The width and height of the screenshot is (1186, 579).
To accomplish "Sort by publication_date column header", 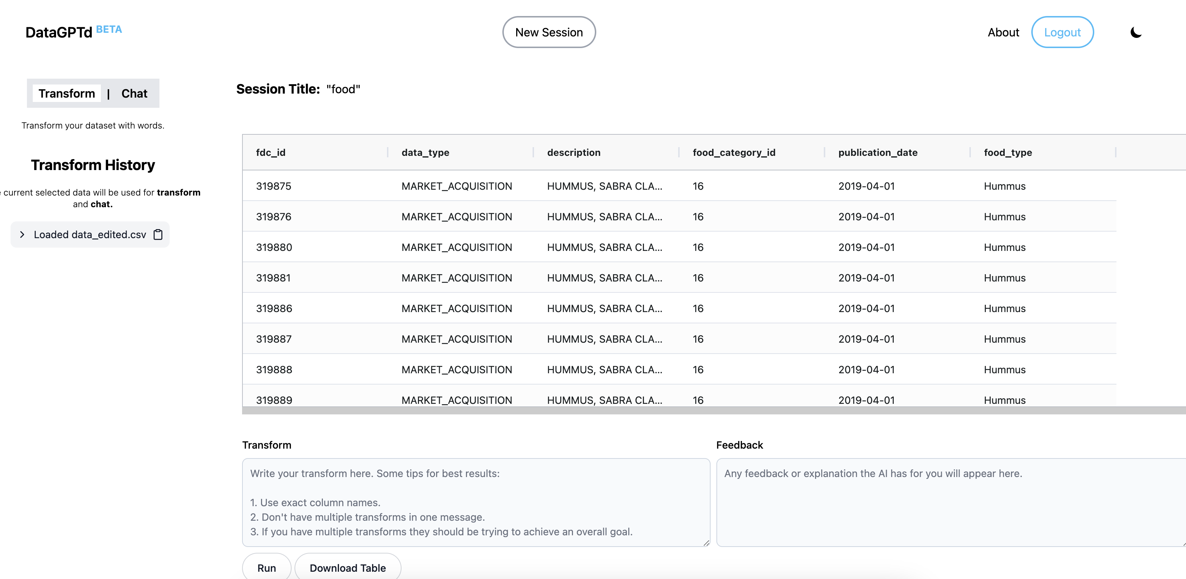I will click(x=878, y=153).
